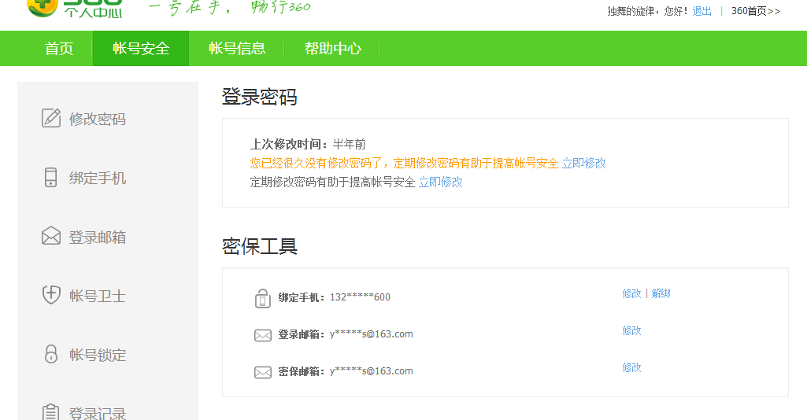Click the 上次修改时间 半年前 text
Screen dimensions: 807x420
pos(308,145)
